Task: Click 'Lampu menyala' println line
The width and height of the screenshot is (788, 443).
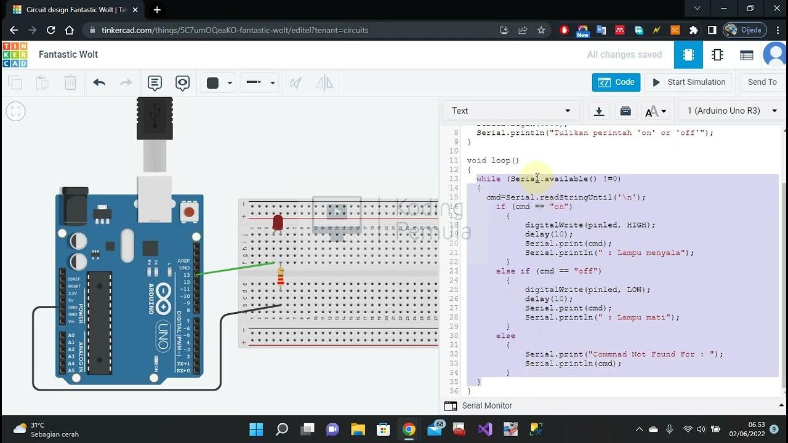Action: (609, 252)
